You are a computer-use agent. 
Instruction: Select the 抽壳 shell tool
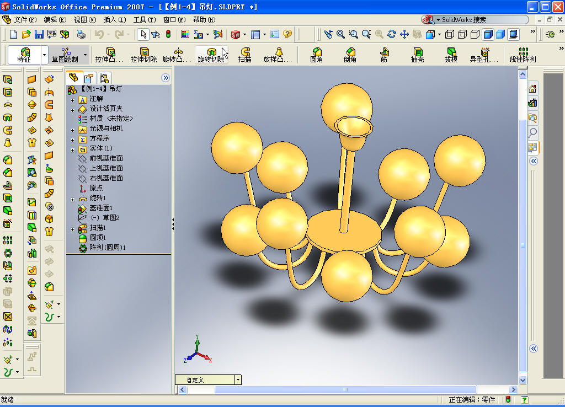pyautogui.click(x=417, y=55)
